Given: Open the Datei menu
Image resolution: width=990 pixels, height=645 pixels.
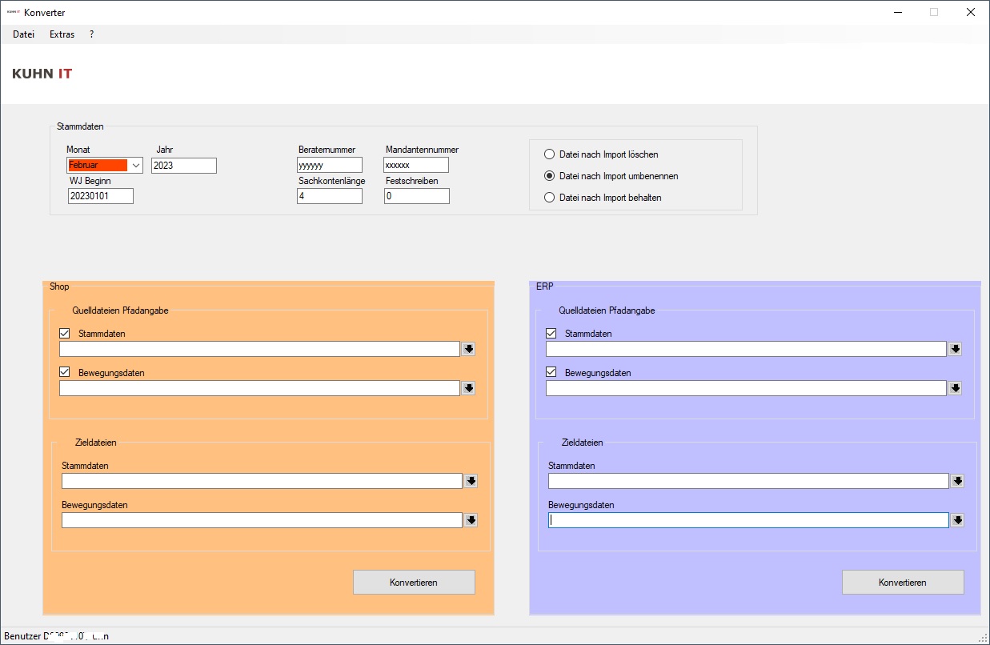Looking at the screenshot, I should pyautogui.click(x=23, y=34).
